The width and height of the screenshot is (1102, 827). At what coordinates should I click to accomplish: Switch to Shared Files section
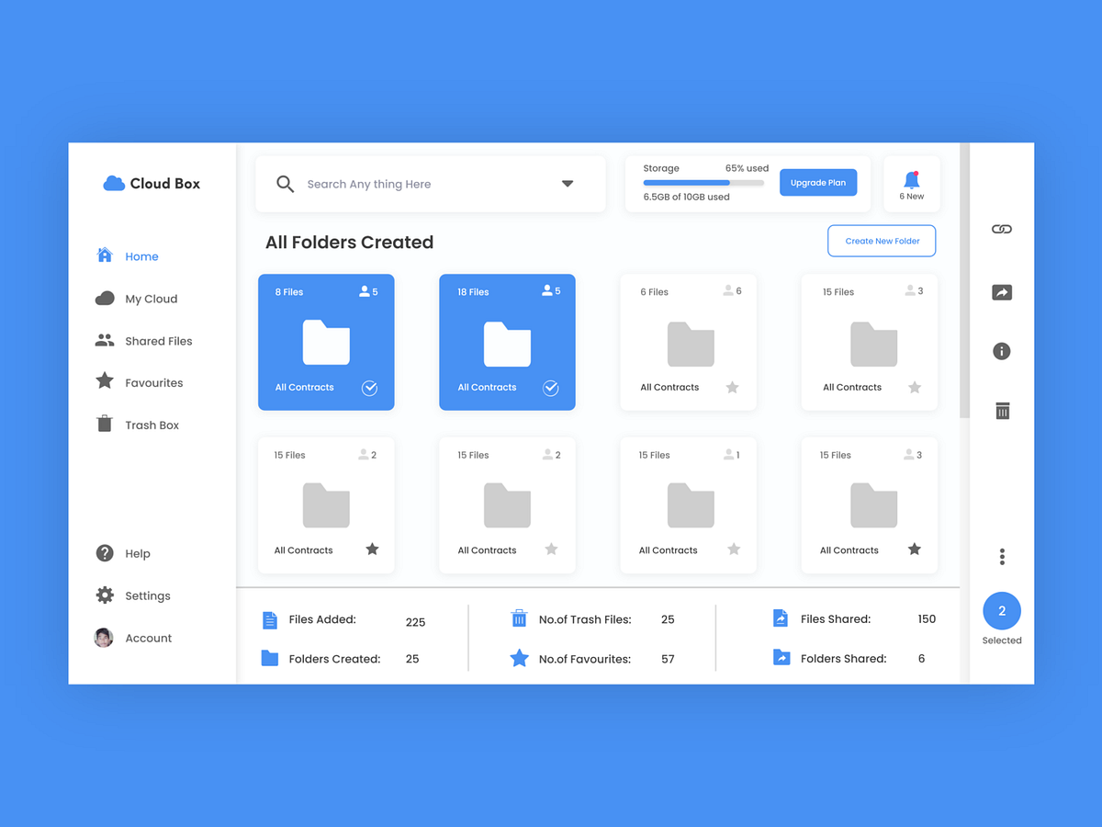point(158,340)
